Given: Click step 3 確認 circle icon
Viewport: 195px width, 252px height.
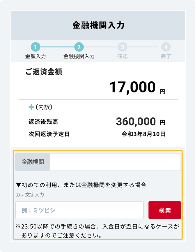Looking at the screenshot, I should 123,47.
